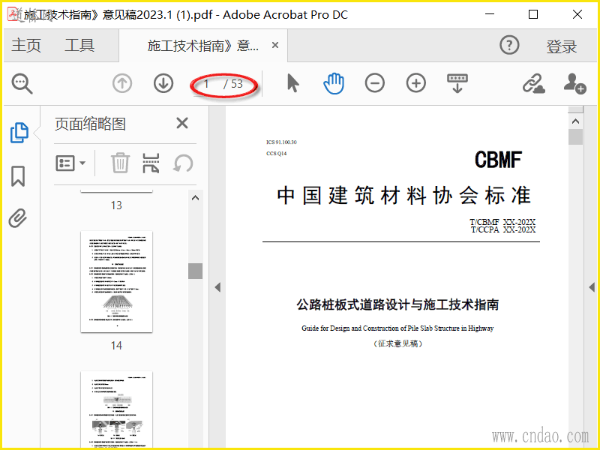Go to previous page arrow
The width and height of the screenshot is (600, 450).
122,83
